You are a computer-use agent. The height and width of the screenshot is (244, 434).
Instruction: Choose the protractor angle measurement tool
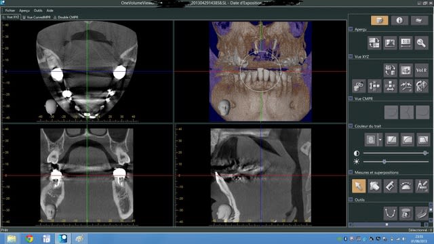tap(406, 186)
